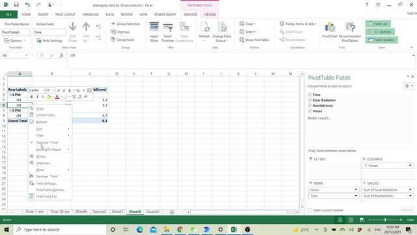The image size is (417, 235).
Task: Open Sum of Solar Radiation dropdown
Action: click(410, 190)
